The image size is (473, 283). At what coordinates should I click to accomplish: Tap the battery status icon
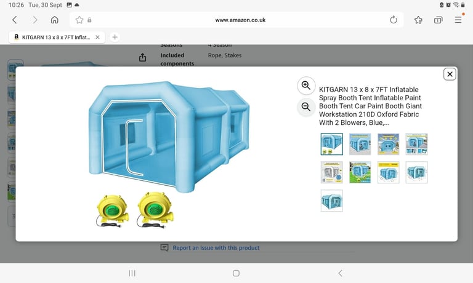click(463, 5)
